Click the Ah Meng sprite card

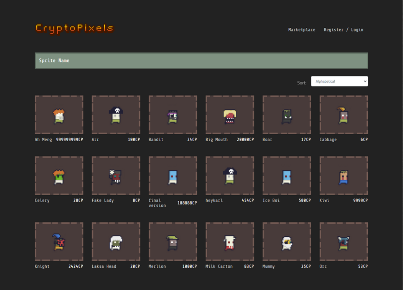[59, 115]
